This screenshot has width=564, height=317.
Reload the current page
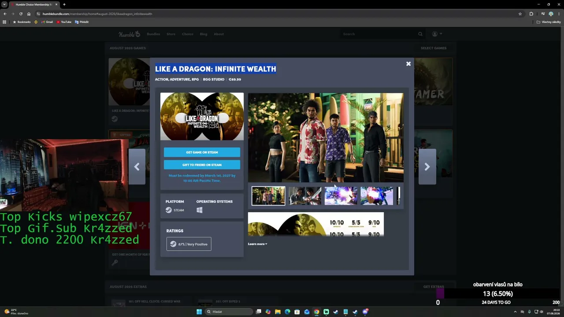pos(21,14)
